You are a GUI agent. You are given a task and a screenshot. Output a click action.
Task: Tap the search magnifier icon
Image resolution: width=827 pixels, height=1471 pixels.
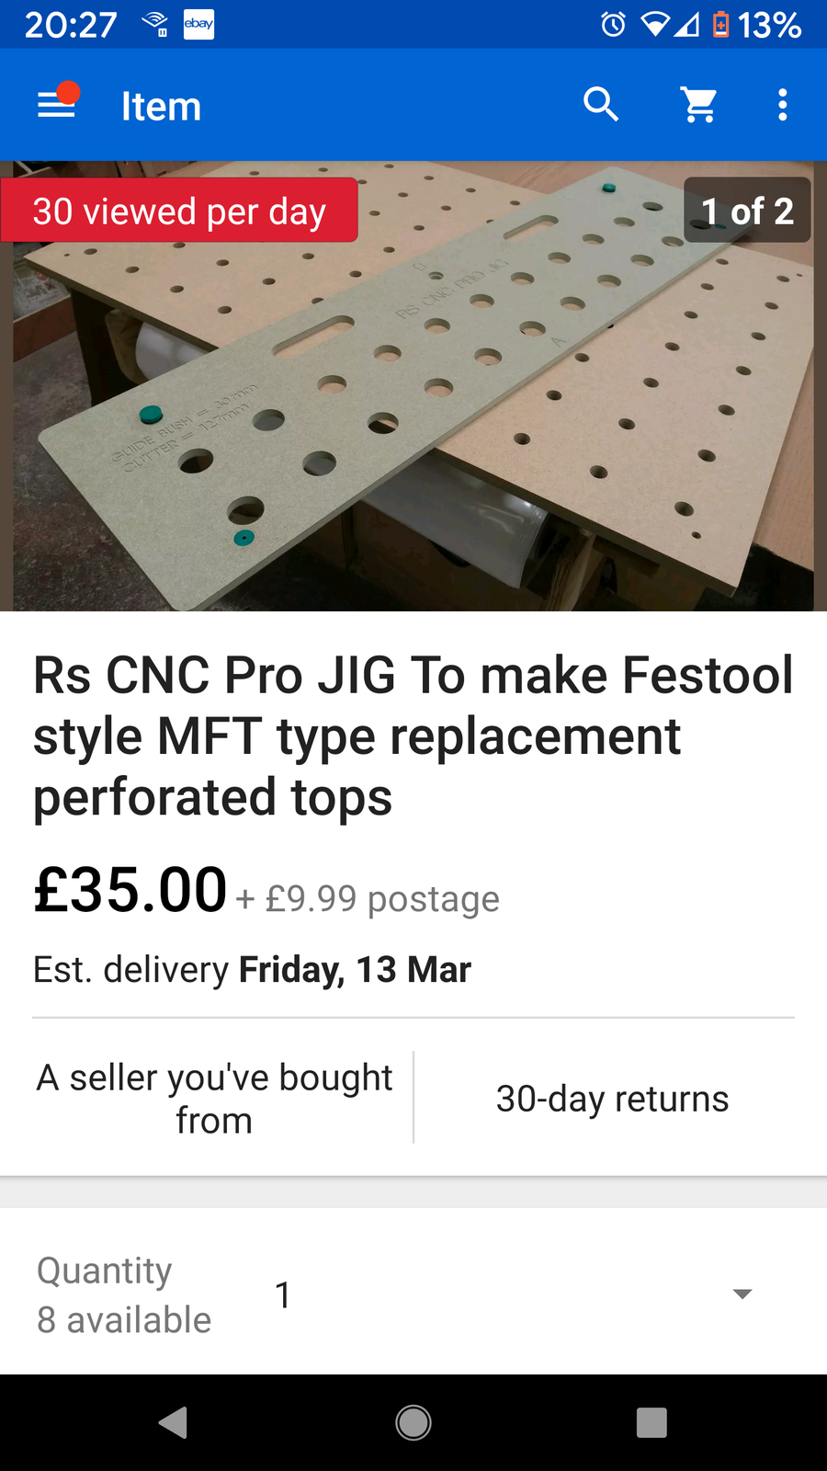(601, 105)
